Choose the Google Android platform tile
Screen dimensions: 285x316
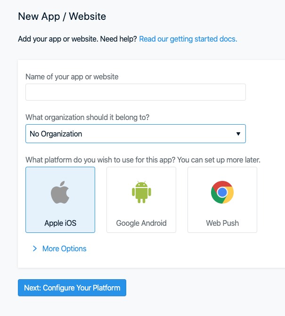click(x=141, y=200)
